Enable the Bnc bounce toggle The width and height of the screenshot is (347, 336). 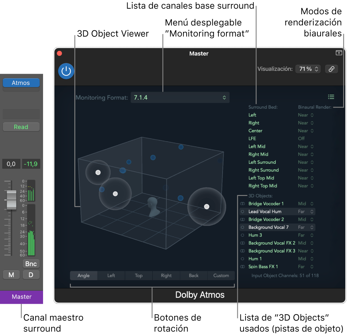click(x=31, y=264)
